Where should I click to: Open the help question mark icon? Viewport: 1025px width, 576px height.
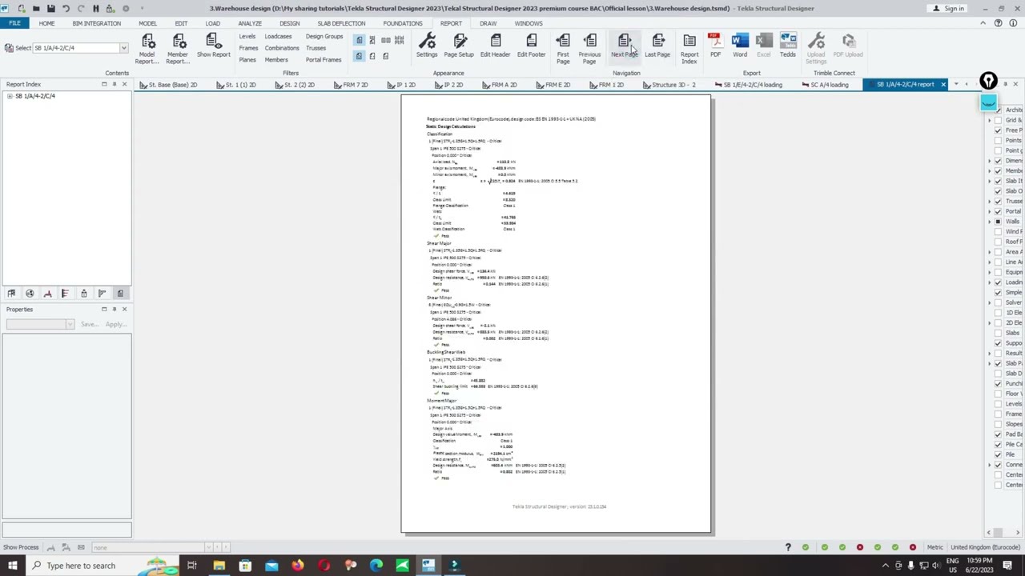pos(999,23)
